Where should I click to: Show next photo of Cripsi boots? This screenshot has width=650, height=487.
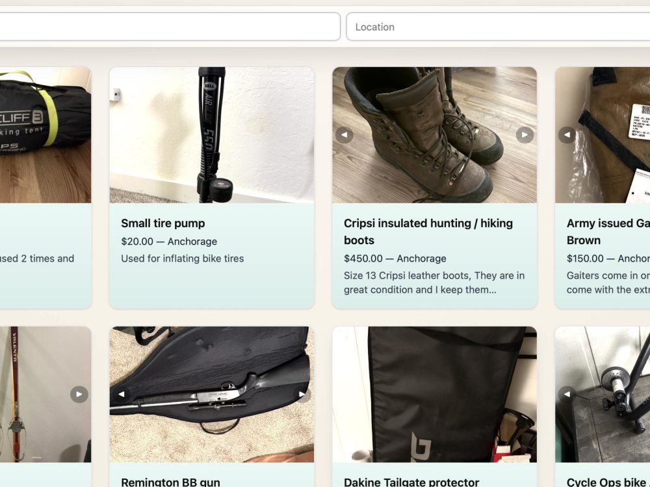click(x=525, y=135)
